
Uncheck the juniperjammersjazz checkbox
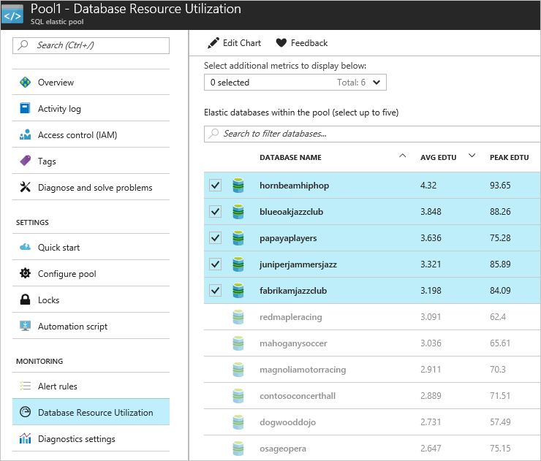coord(215,264)
